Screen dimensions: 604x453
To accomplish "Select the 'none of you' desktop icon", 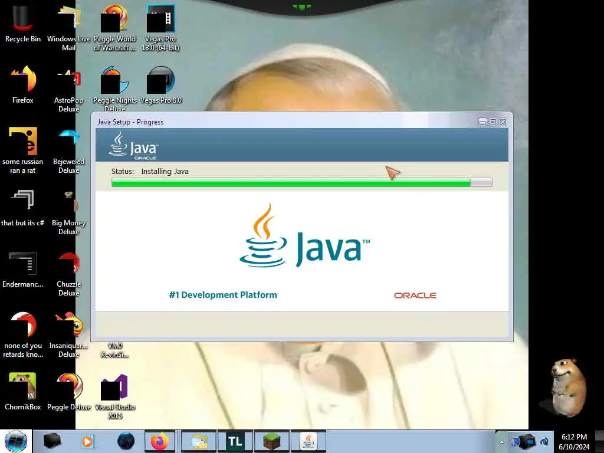I will tap(23, 334).
